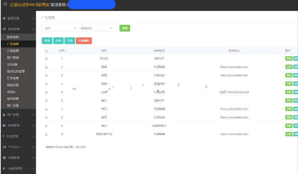This screenshot has width=298, height=174.
Task: Click the hao123.com link address in row 5
Action: pyautogui.click(x=234, y=92)
